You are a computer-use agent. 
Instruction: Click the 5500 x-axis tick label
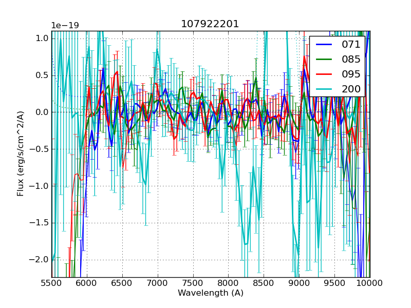coord(51,283)
